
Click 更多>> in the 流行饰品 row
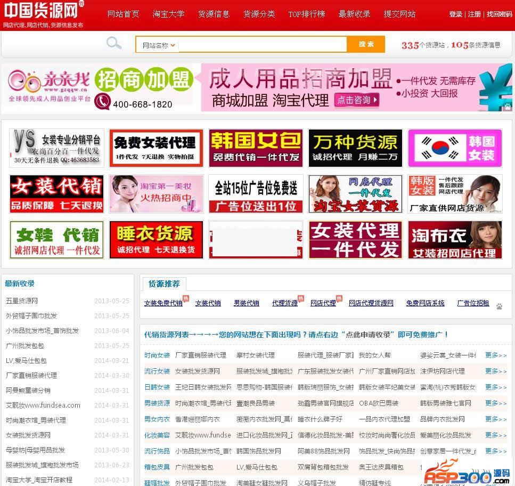pos(496,451)
